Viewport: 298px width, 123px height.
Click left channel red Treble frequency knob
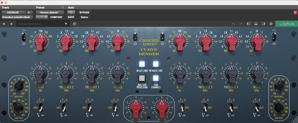point(118,42)
